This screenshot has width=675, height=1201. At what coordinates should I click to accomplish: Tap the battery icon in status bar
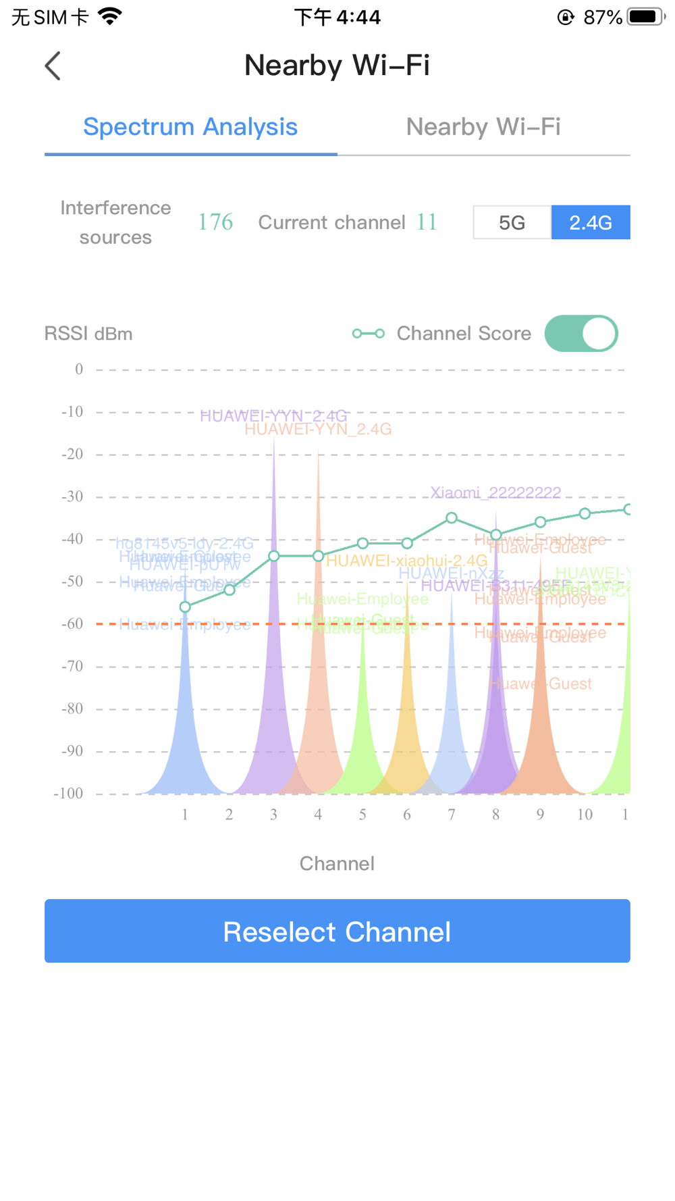pos(645,16)
